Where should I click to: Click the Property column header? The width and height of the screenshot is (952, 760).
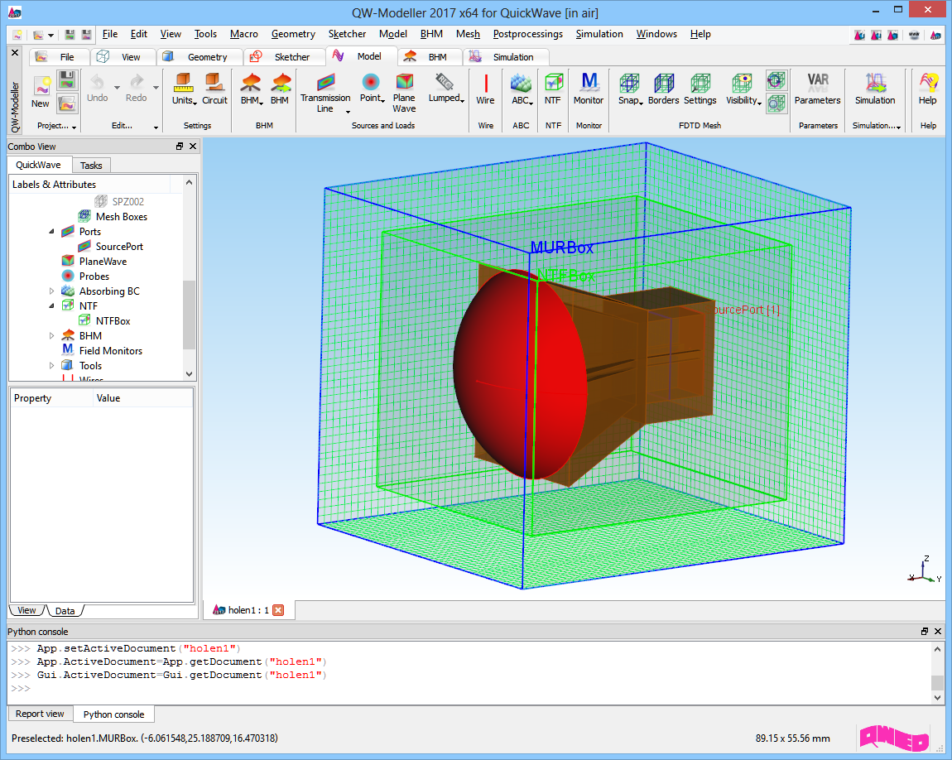pos(51,398)
